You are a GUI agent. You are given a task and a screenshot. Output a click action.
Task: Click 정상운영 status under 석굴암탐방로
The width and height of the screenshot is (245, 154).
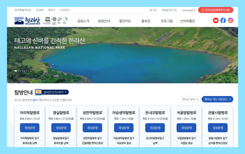point(186,128)
